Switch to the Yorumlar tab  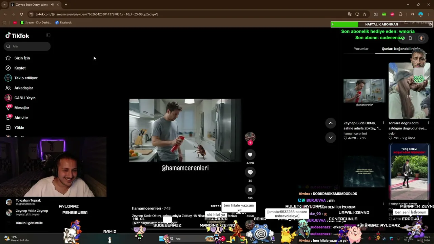click(x=361, y=49)
